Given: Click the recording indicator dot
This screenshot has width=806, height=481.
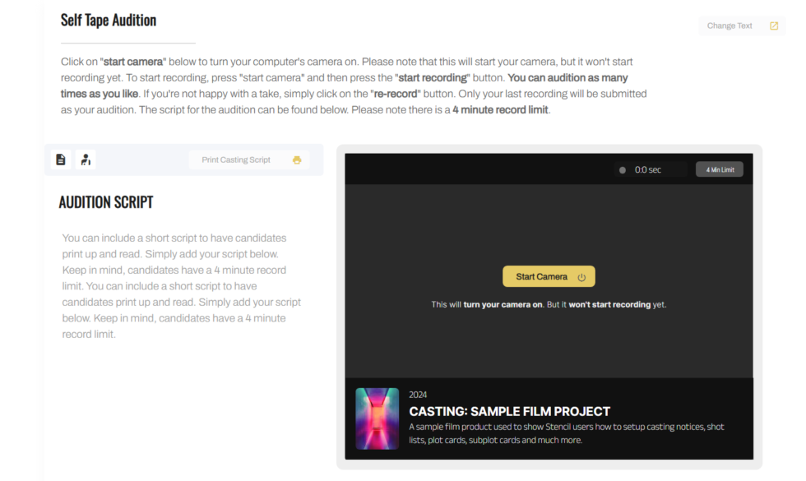Looking at the screenshot, I should 623,169.
